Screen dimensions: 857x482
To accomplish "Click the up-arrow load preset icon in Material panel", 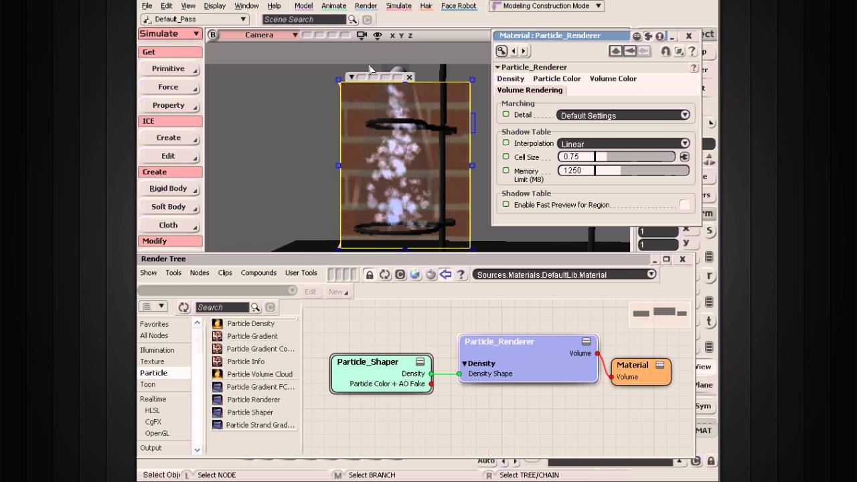I will (x=616, y=51).
